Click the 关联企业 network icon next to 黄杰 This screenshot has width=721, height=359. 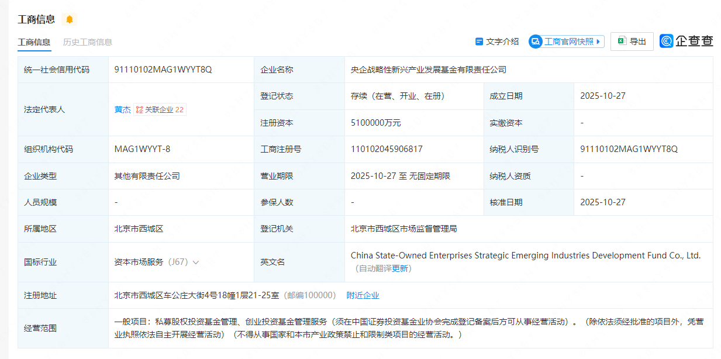(x=140, y=109)
